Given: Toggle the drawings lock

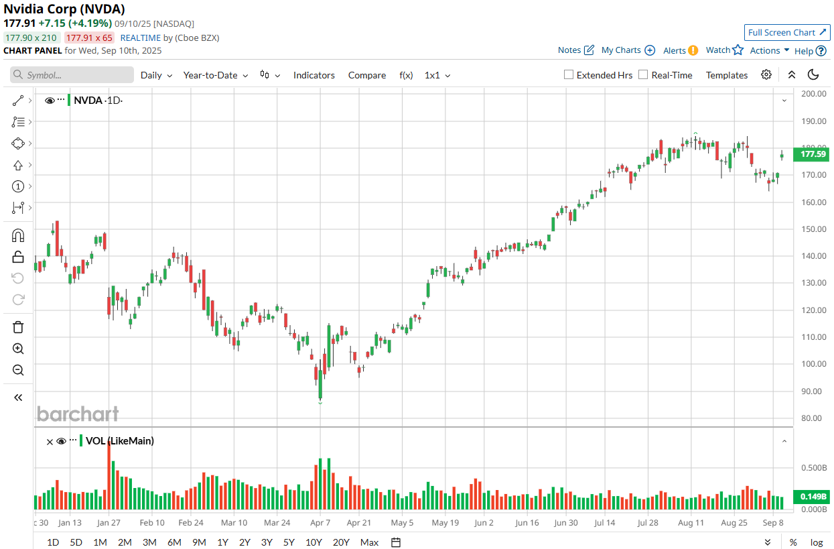Looking at the screenshot, I should [x=18, y=256].
